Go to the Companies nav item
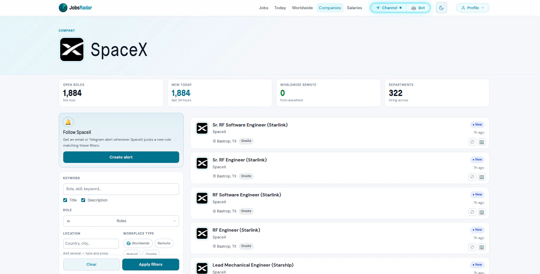Screen dimensions: 540x274 [x=330, y=8]
